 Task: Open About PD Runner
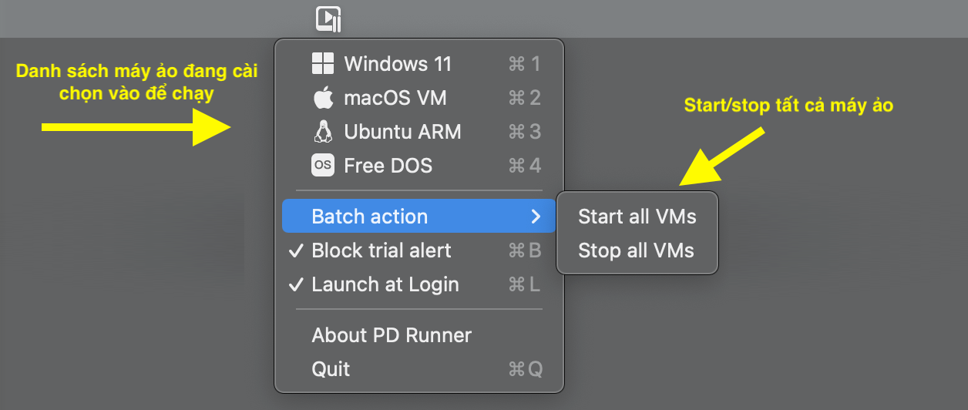tap(392, 335)
